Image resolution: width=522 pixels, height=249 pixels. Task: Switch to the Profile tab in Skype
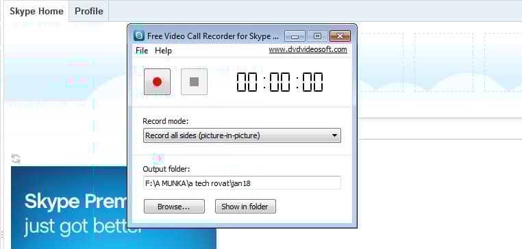click(89, 11)
